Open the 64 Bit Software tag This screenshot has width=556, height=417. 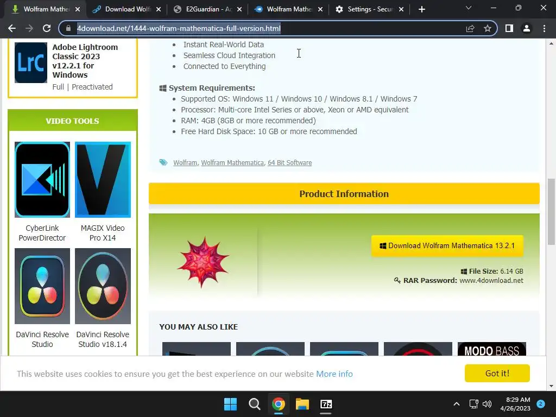coord(290,163)
